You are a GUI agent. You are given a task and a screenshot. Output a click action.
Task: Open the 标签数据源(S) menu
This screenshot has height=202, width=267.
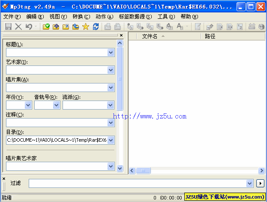click(x=135, y=17)
